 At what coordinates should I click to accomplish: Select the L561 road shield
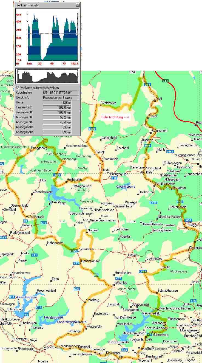tap(170, 151)
